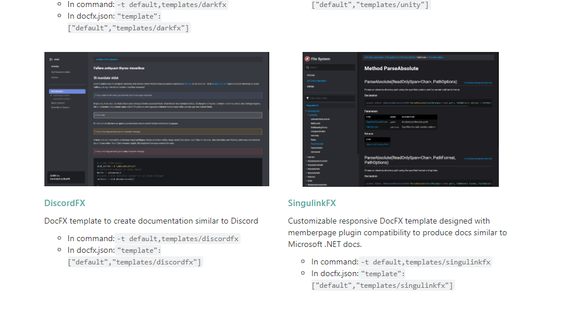The width and height of the screenshot is (566, 310).
Task: Click "In docfx.json:" label under SingulinkFX
Action: pos(335,274)
